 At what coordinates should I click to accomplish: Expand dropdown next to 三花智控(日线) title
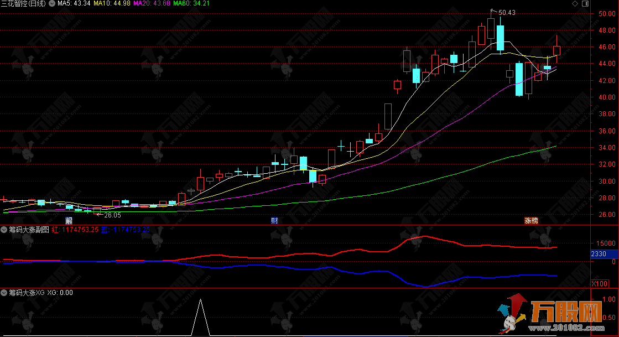(53, 4)
